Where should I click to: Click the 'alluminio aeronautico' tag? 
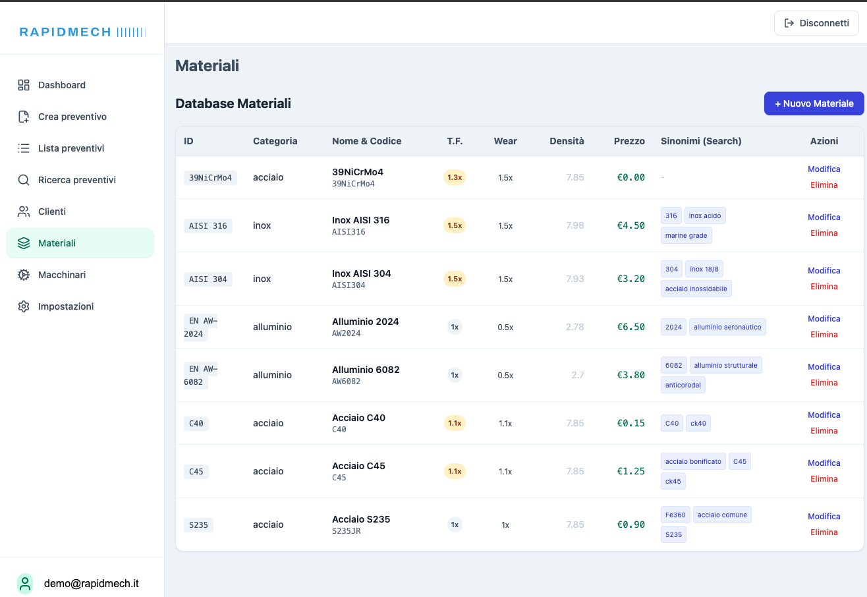(727, 327)
